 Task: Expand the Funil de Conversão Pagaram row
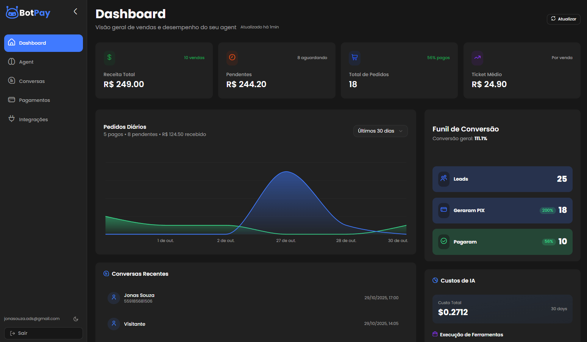click(502, 242)
